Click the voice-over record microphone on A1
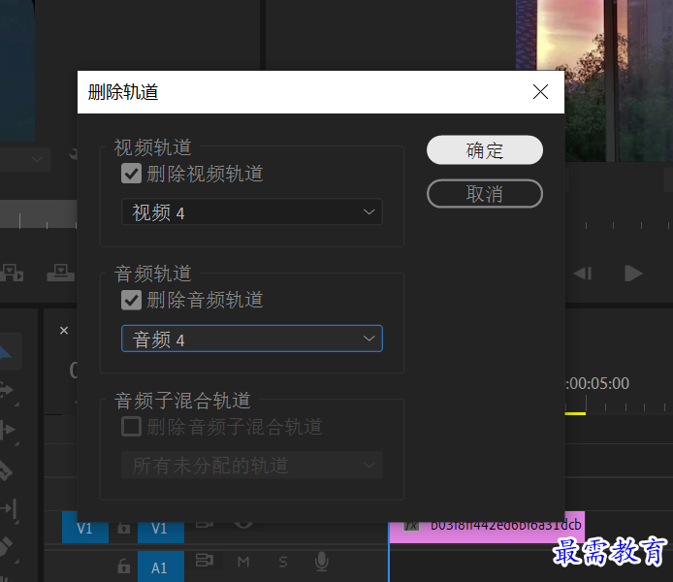 pyautogui.click(x=322, y=562)
